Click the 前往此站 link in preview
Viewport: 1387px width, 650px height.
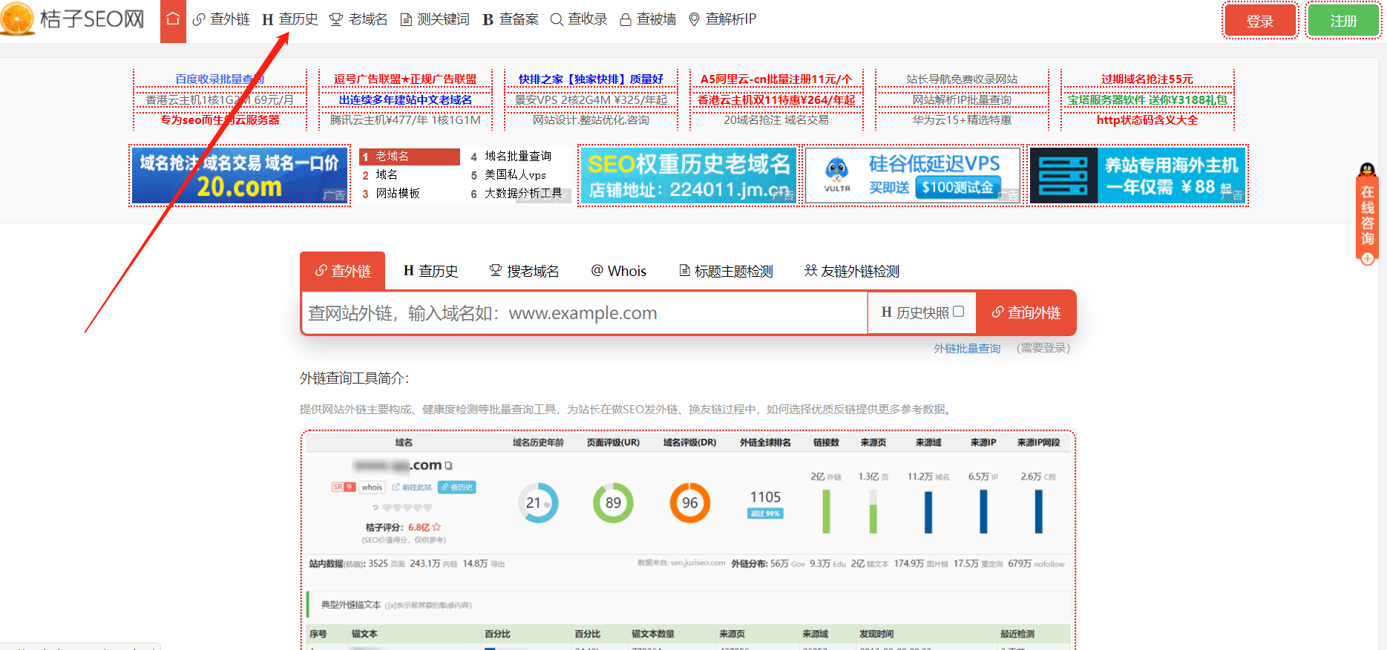point(412,487)
